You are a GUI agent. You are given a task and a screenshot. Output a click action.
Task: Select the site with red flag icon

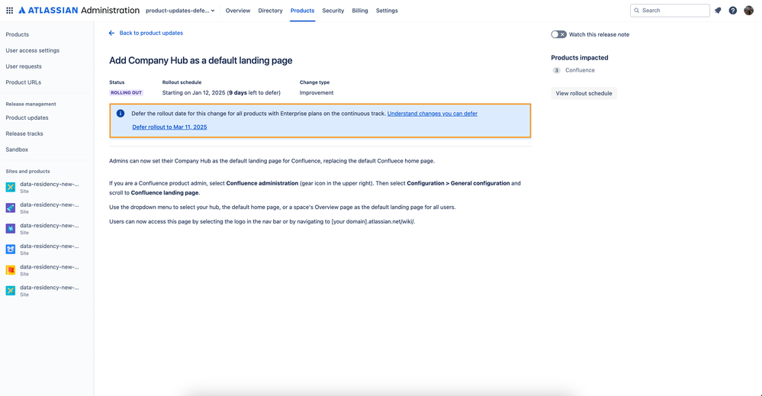pos(10,269)
